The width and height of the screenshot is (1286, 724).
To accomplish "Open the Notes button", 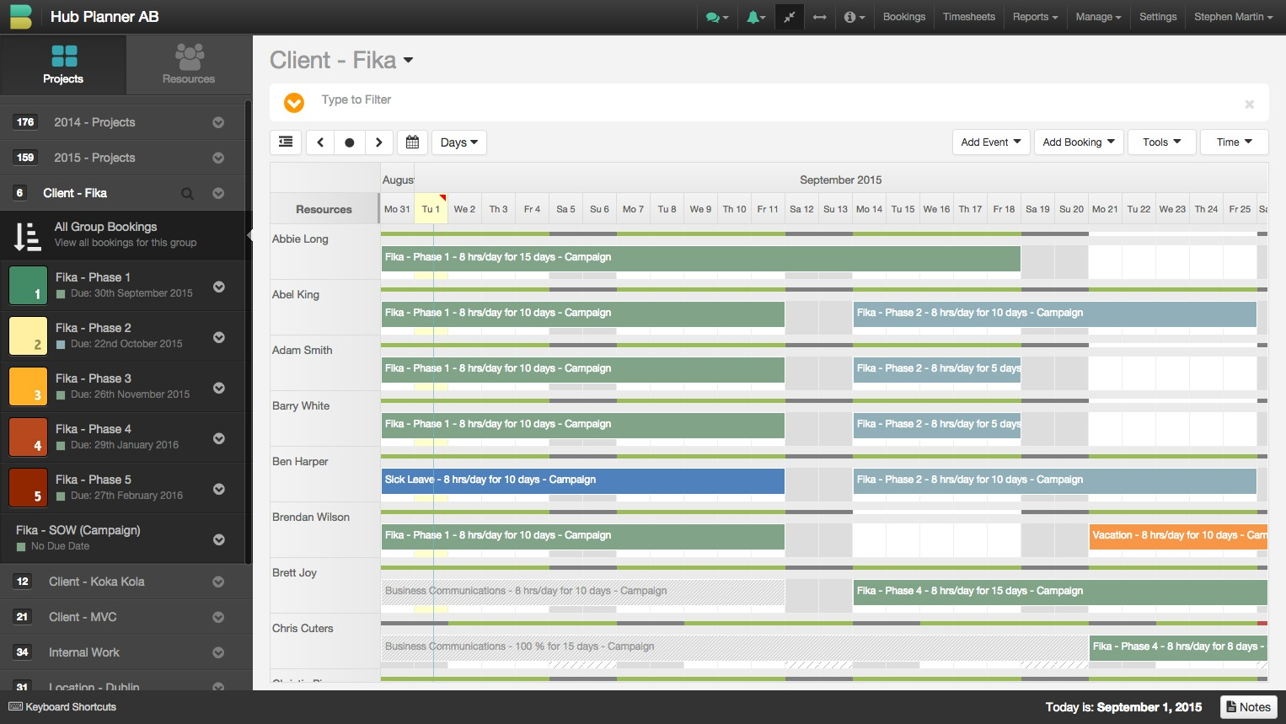I will 1248,707.
